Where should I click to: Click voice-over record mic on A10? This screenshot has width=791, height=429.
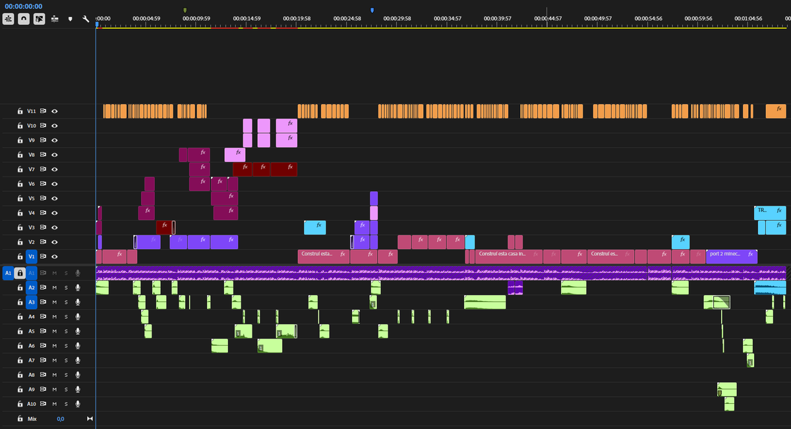[x=78, y=403]
